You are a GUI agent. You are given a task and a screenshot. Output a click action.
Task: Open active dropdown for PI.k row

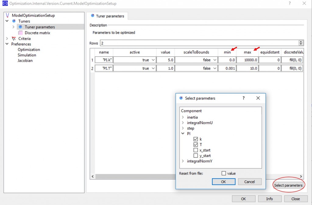(x=153, y=60)
